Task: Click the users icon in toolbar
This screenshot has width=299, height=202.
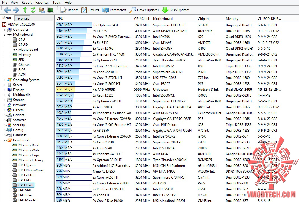Action: 42,10
